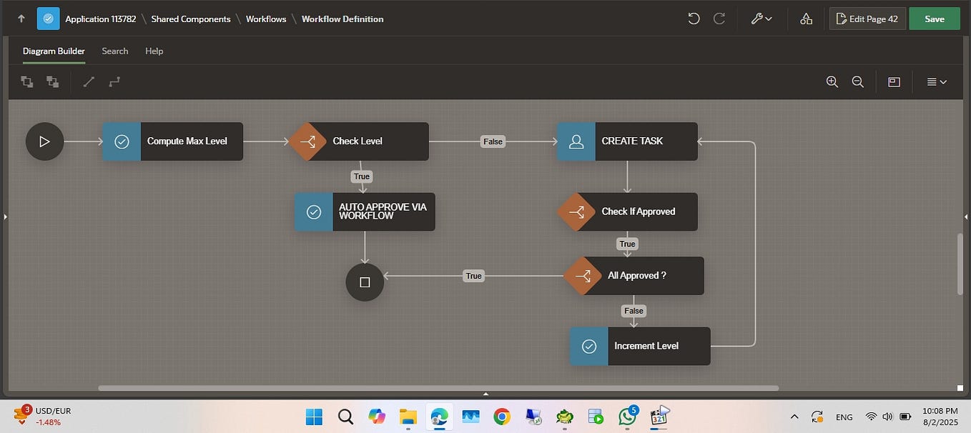Select the right-angle connection tool
The width and height of the screenshot is (971, 433).
click(114, 81)
